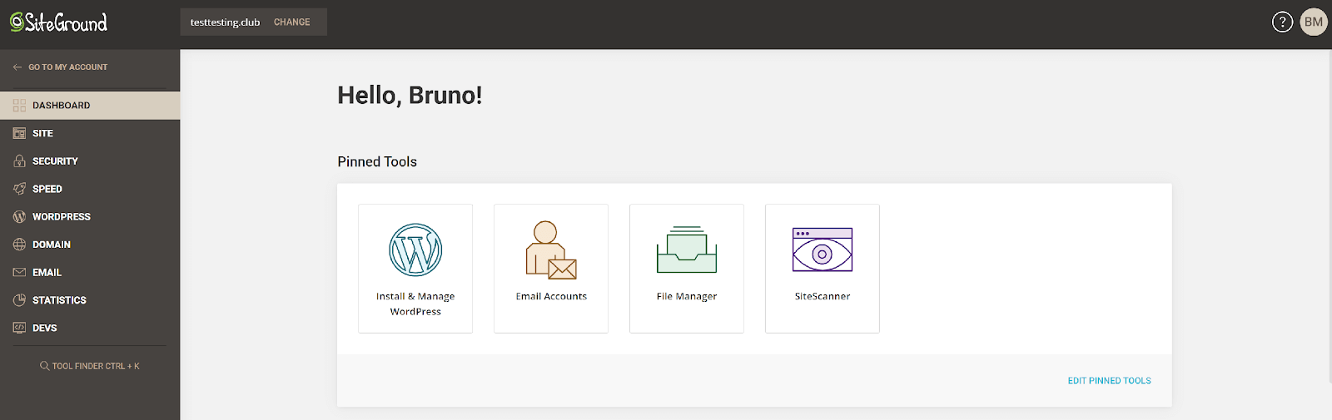Image resolution: width=1332 pixels, height=420 pixels.
Task: Launch File Manager from the pinned tools
Action: pos(687,250)
